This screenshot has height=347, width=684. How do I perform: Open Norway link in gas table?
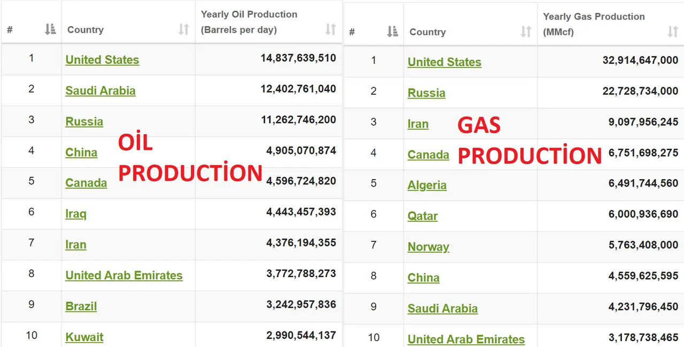pos(428,247)
